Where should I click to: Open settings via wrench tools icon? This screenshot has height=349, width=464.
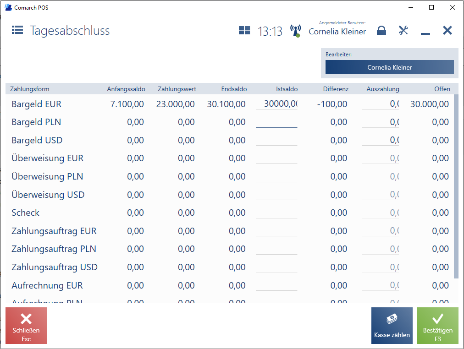coord(403,30)
